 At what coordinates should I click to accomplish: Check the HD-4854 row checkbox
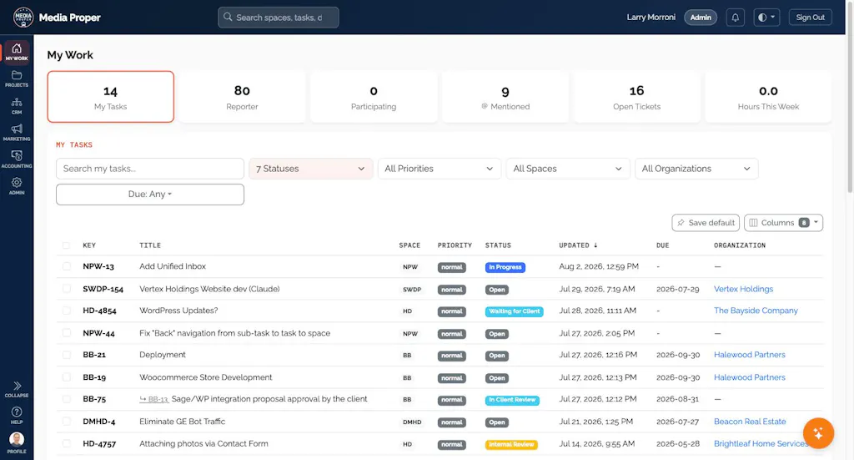coord(67,311)
